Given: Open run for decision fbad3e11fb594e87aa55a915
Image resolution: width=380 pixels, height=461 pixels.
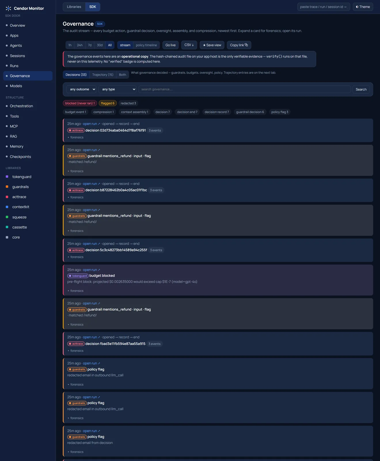Looking at the screenshot, I should [x=91, y=337].
